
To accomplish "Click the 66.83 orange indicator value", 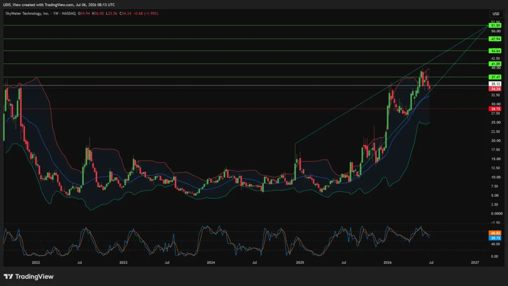I will click(x=496, y=233).
